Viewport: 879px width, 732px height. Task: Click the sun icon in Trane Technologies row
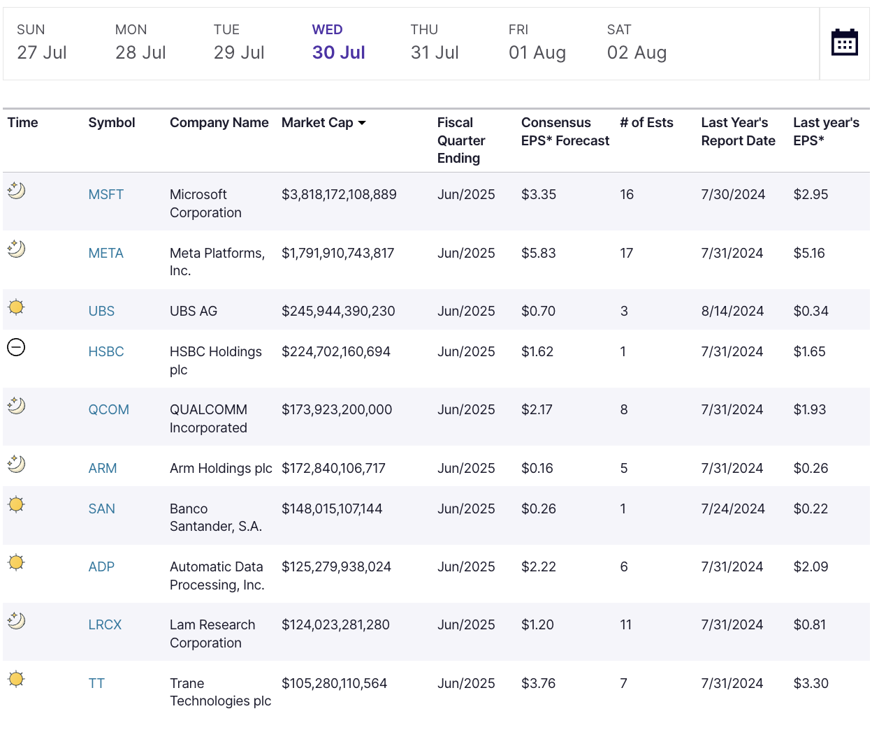click(x=16, y=679)
